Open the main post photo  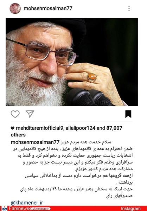(72, 62)
